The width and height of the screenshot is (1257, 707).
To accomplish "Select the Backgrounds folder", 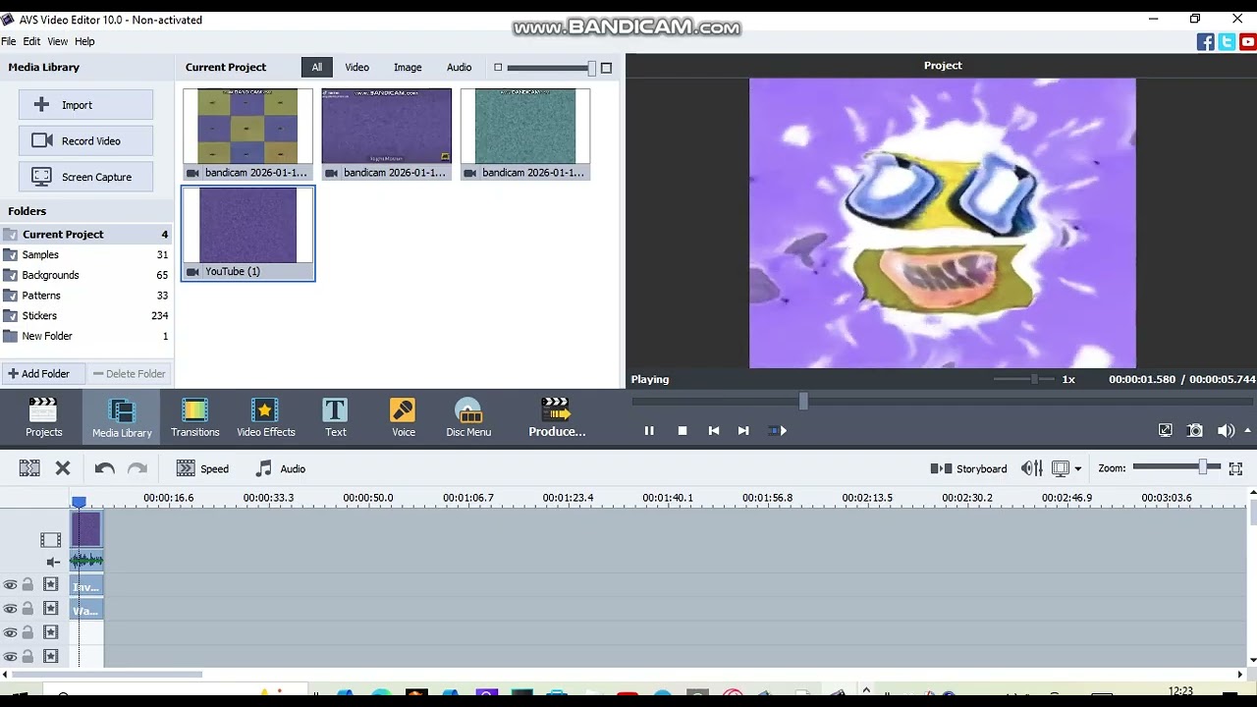I will pyautogui.click(x=86, y=275).
